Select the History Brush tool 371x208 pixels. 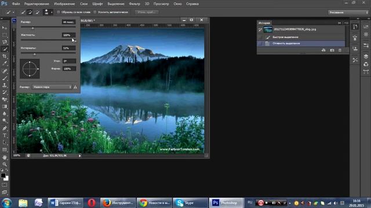click(x=5, y=92)
